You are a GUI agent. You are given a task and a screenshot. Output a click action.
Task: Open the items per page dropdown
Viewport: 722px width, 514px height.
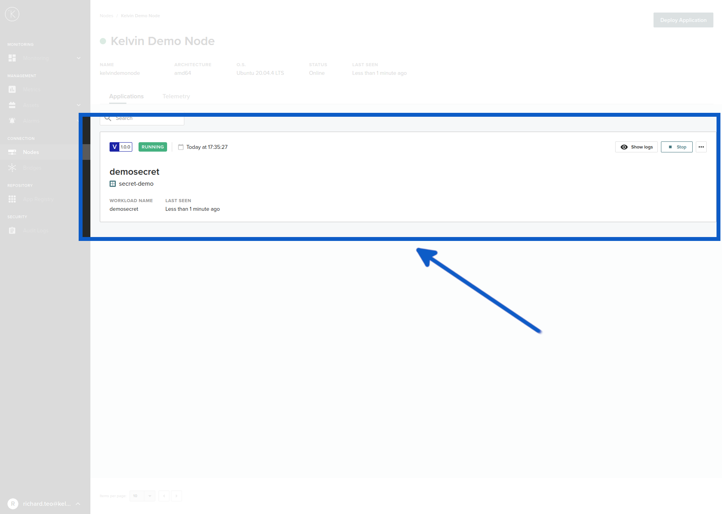142,496
